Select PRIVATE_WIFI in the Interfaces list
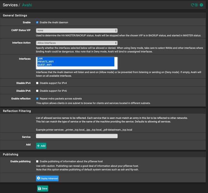This screenshot has width=208, height=193. [76, 61]
